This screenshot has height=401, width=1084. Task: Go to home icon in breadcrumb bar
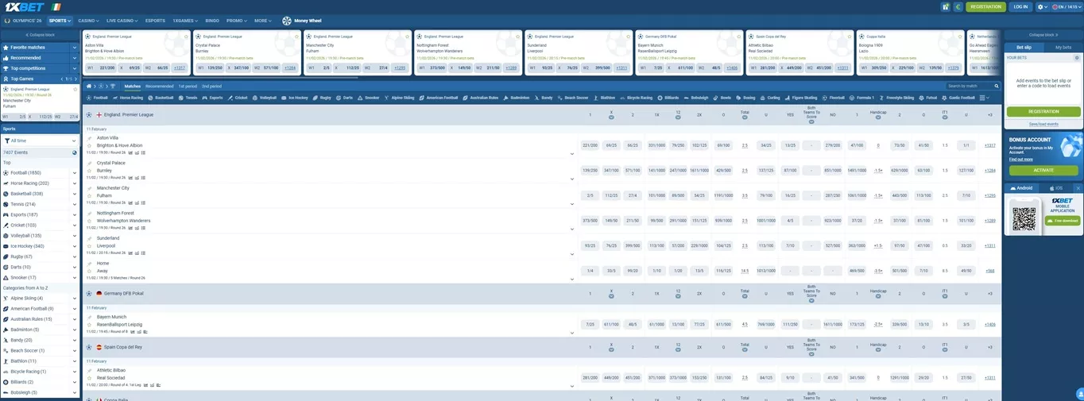pos(89,86)
